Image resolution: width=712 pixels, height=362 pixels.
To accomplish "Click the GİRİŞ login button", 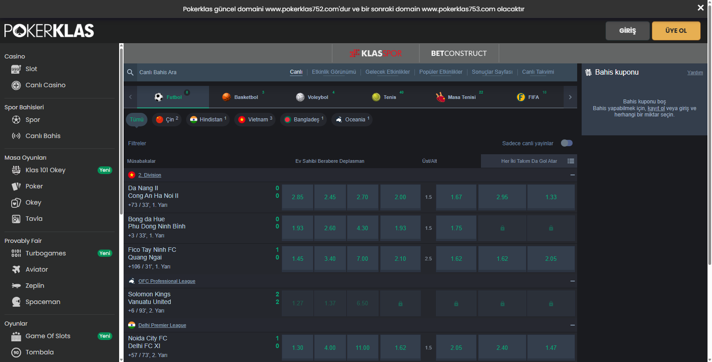I will [x=627, y=31].
